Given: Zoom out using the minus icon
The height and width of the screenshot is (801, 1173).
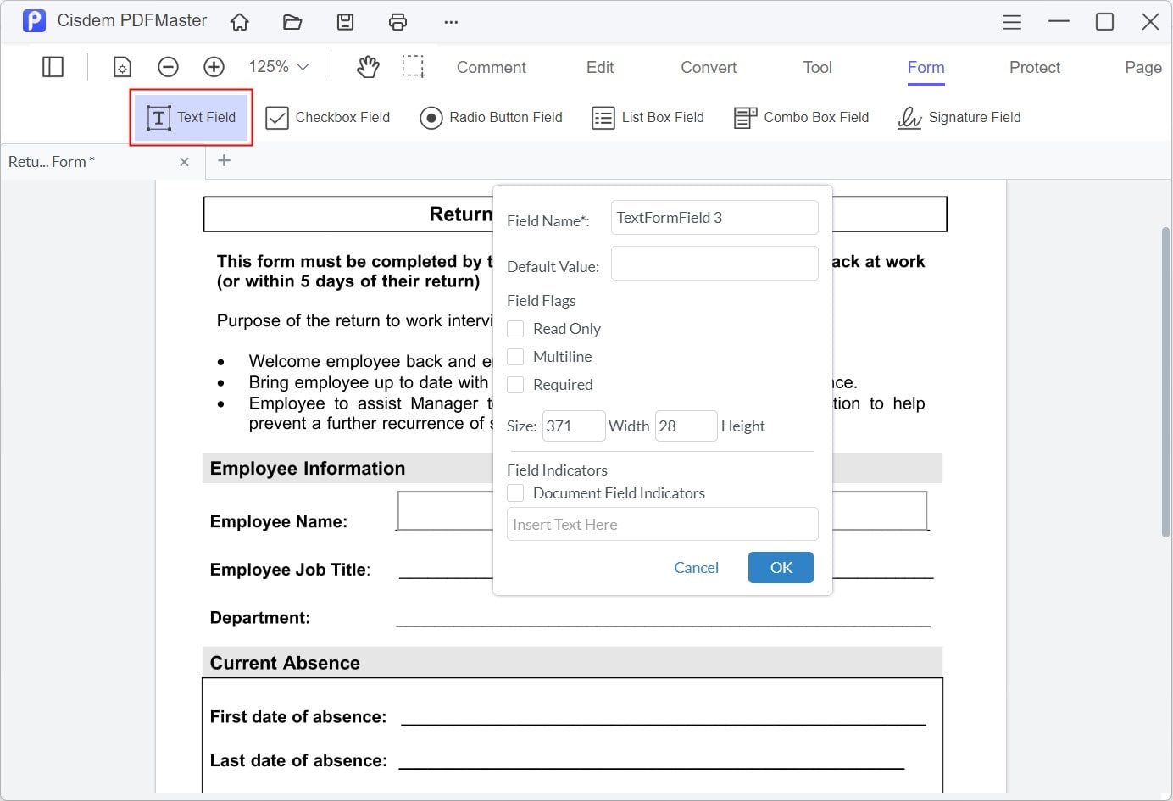Looking at the screenshot, I should [167, 66].
